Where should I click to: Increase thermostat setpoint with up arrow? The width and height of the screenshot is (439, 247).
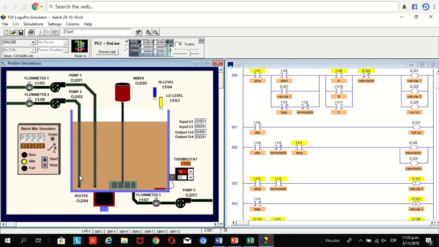click(190, 172)
